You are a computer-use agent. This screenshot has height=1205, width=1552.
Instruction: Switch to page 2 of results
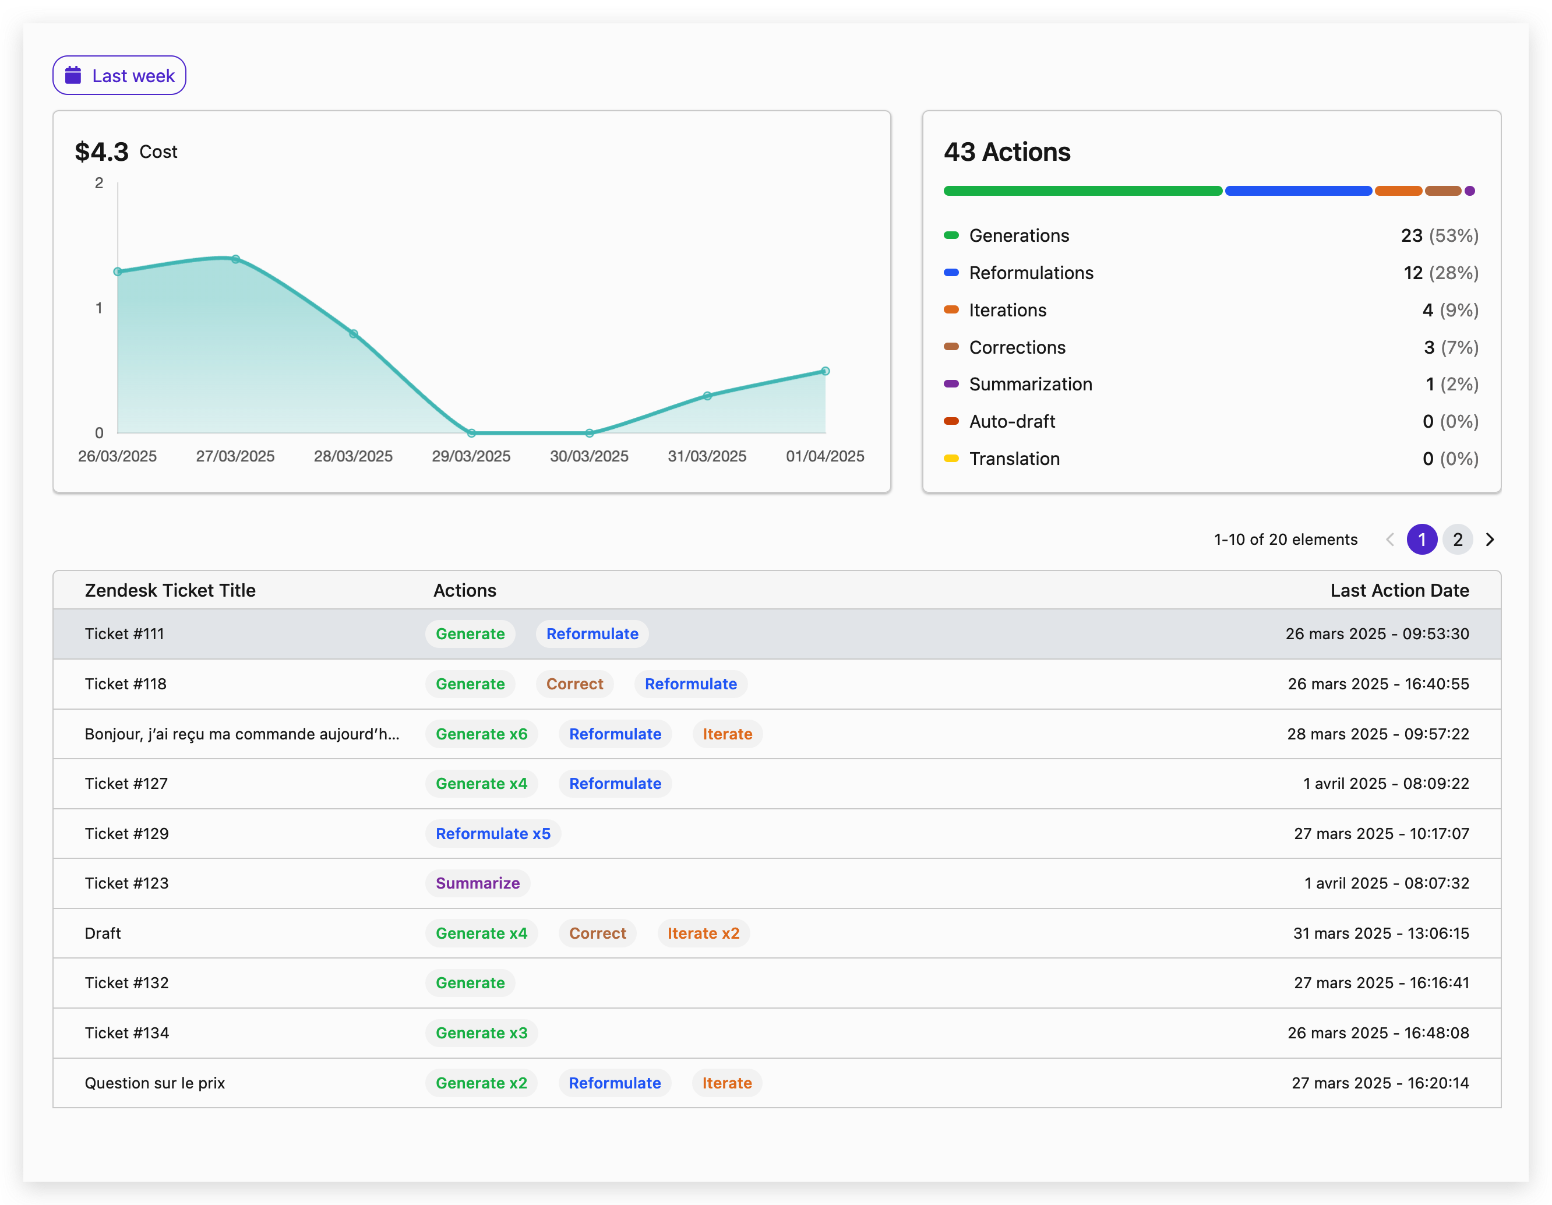click(1458, 540)
